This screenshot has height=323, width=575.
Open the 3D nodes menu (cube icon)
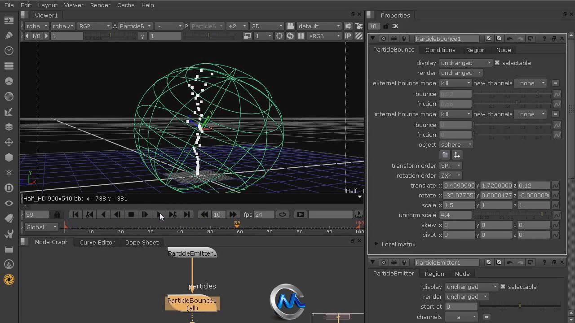coord(9,157)
